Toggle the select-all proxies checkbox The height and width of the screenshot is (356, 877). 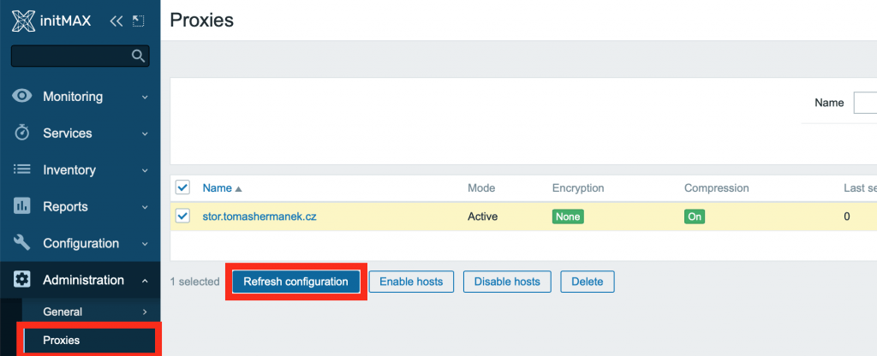[182, 187]
